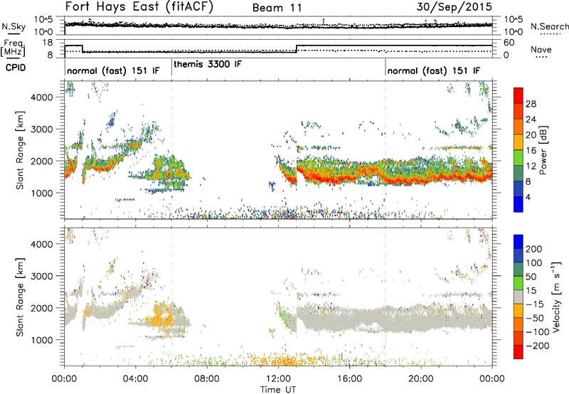The image size is (569, 394).
Task: Click the 'Power [dB]' color bar title
Action: 543,150
